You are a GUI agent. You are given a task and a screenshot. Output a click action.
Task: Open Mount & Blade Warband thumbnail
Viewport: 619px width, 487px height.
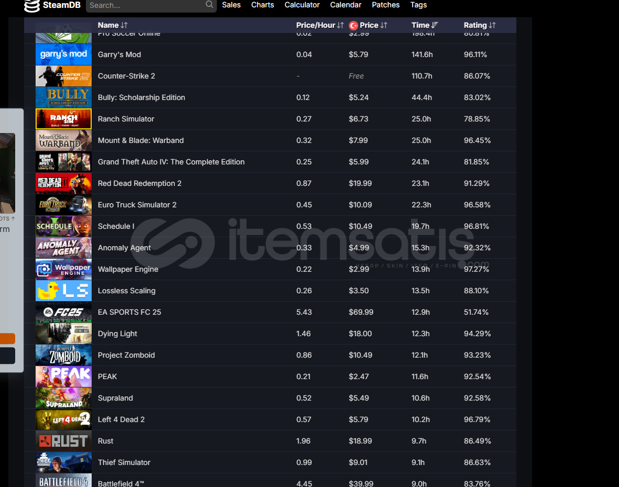[63, 140]
